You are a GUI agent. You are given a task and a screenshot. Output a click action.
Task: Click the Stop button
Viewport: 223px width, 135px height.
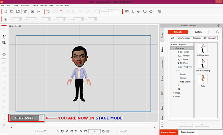[62, 131]
